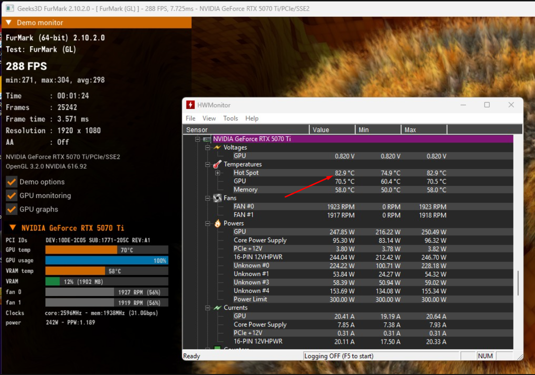Click the Voltages lightning bolt icon
This screenshot has width=535, height=375.
217,147
